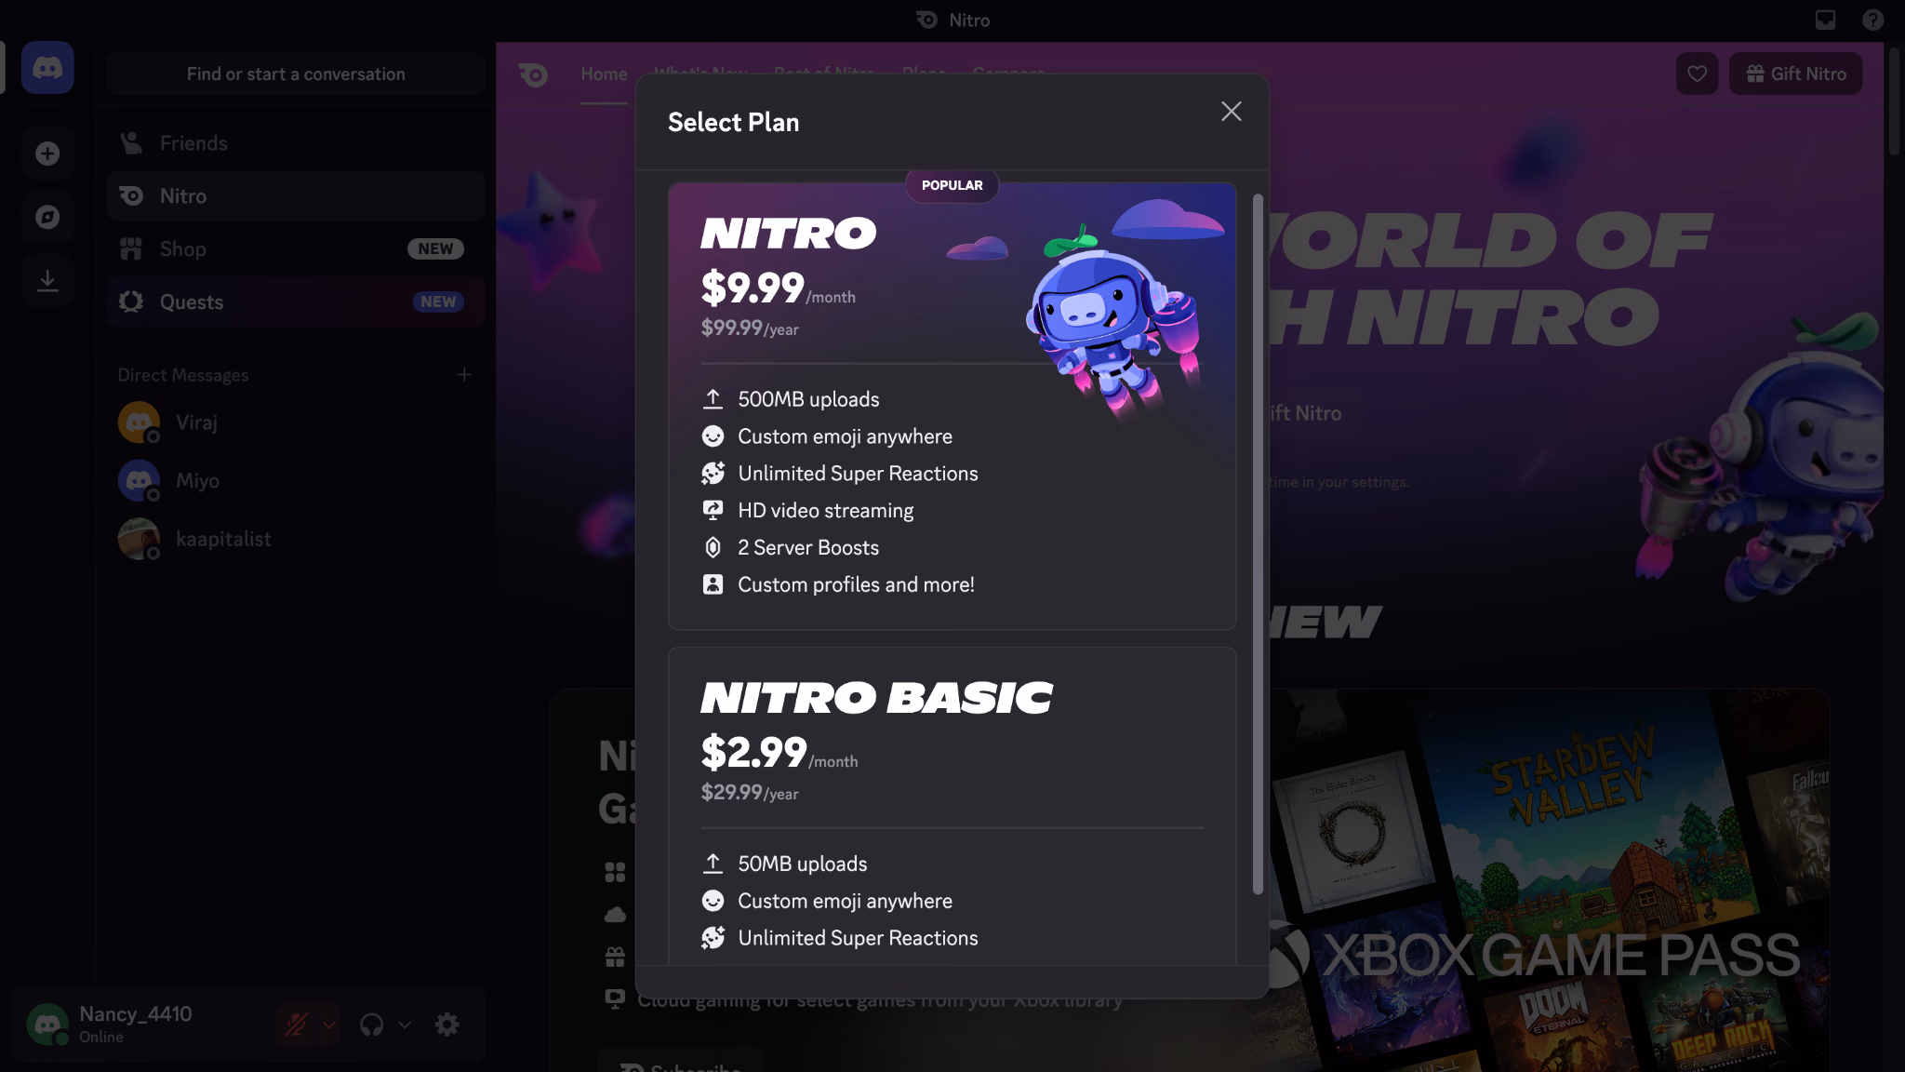Click the Gift Nitro button at the top right
The width and height of the screenshot is (1905, 1072).
pyautogui.click(x=1795, y=74)
